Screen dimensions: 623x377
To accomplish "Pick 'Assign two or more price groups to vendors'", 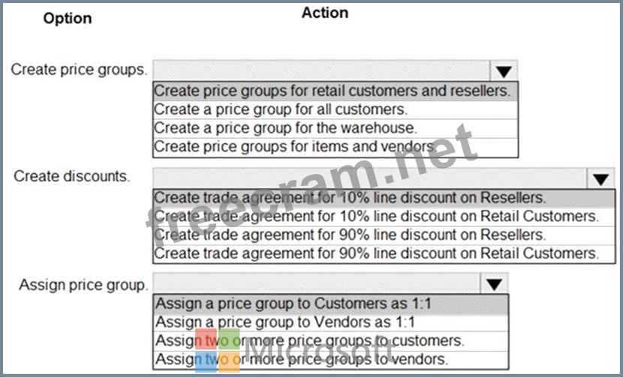I will click(x=330, y=360).
